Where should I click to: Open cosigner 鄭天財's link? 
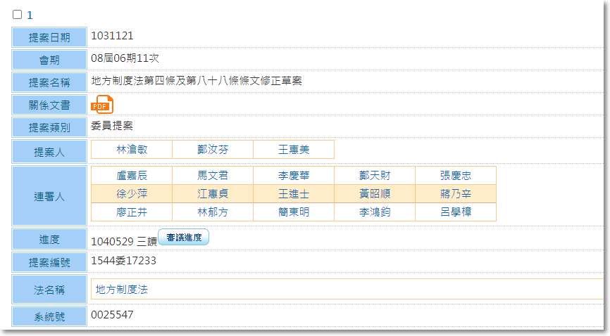pos(375,176)
